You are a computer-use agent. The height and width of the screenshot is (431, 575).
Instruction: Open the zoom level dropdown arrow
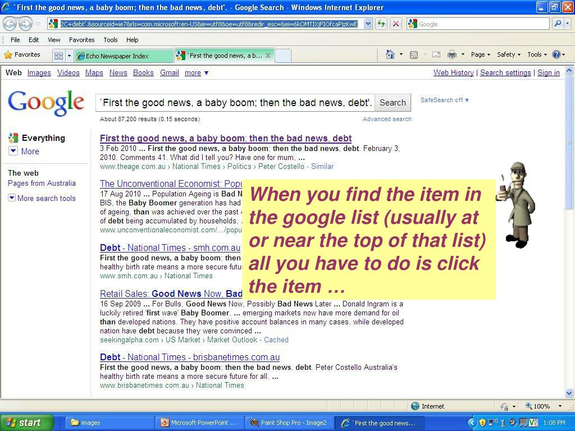click(560, 406)
